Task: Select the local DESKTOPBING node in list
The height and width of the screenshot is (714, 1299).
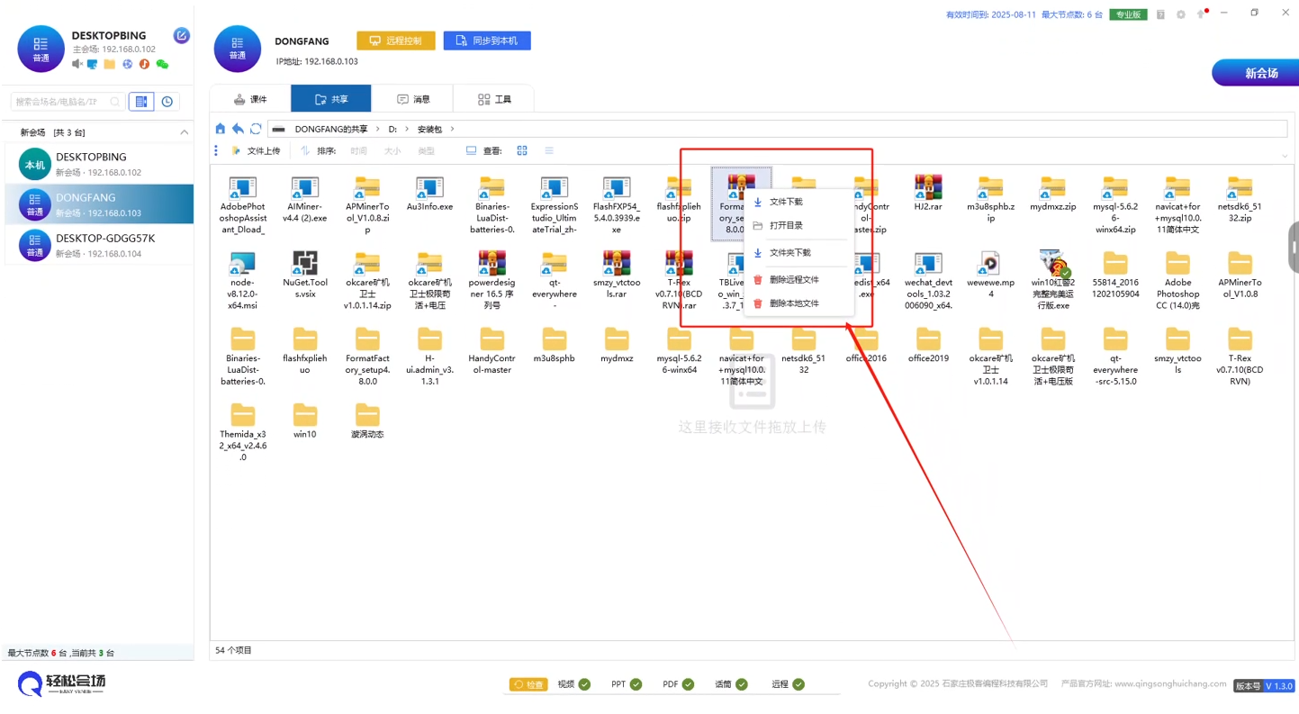Action: pyautogui.click(x=99, y=164)
